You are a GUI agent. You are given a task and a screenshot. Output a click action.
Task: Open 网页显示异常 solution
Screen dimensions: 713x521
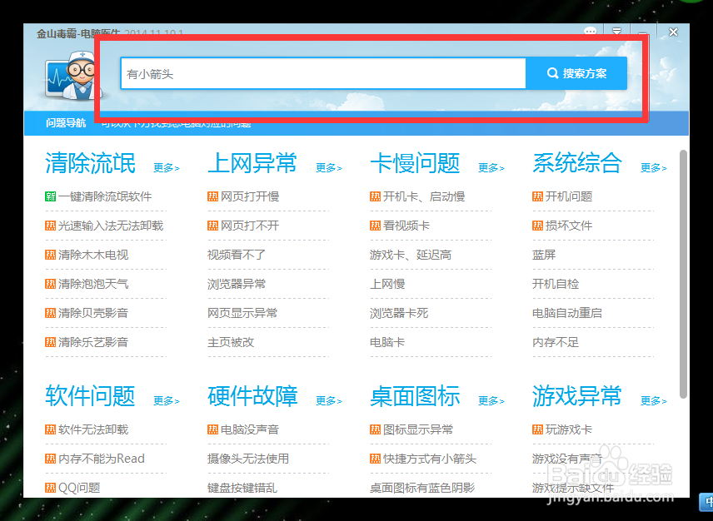[x=242, y=313]
